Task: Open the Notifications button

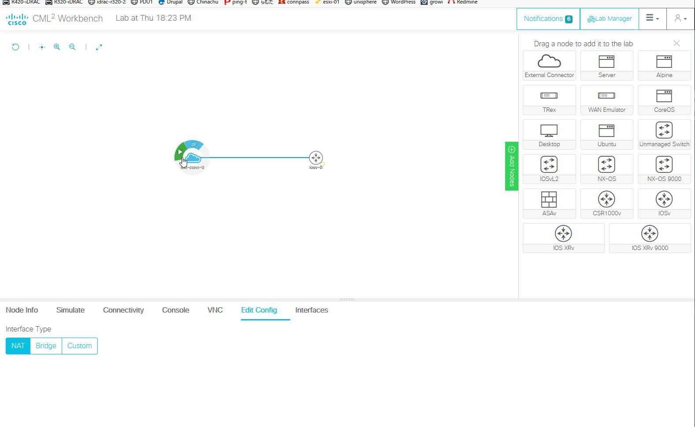Action: 548,18
